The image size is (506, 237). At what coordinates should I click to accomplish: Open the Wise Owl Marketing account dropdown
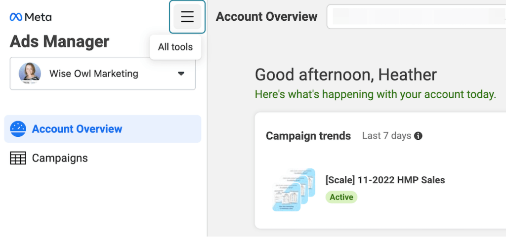click(103, 74)
